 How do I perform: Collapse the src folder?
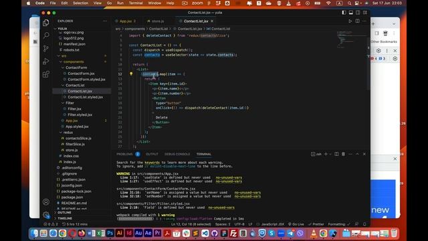58,56
